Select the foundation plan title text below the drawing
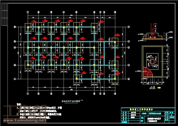Image resolution: width=178 pixels, height=126 pixels. click(x=71, y=101)
